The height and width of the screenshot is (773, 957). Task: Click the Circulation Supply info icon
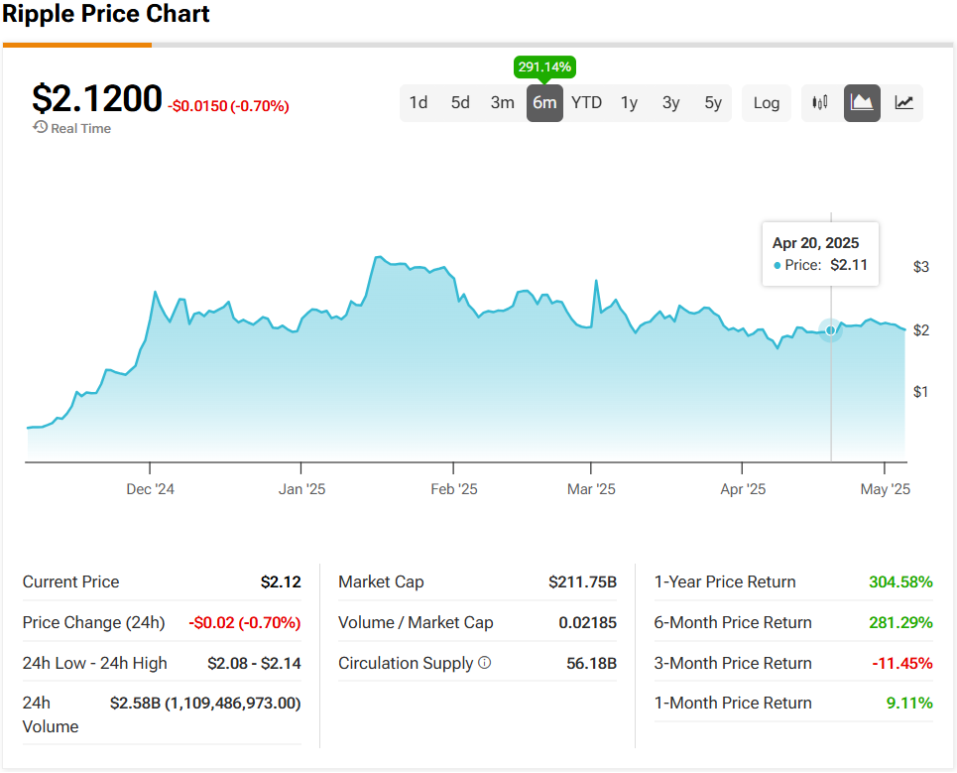(485, 663)
